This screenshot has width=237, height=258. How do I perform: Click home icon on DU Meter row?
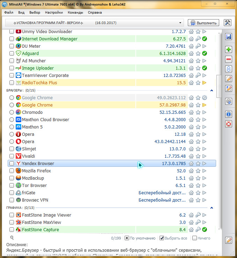(191, 46)
